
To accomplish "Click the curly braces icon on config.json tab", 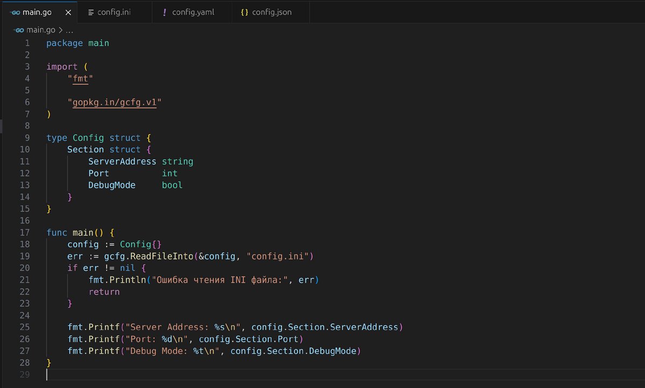I will tap(245, 12).
